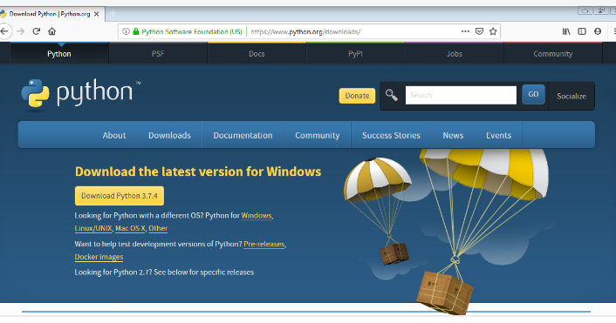Select the Jobs top tab
The image size is (616, 323).
454,54
